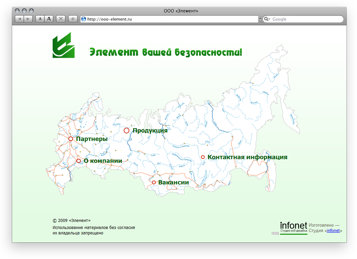
Task: Click the red circle marker beside Продукция
Action: pyautogui.click(x=127, y=131)
